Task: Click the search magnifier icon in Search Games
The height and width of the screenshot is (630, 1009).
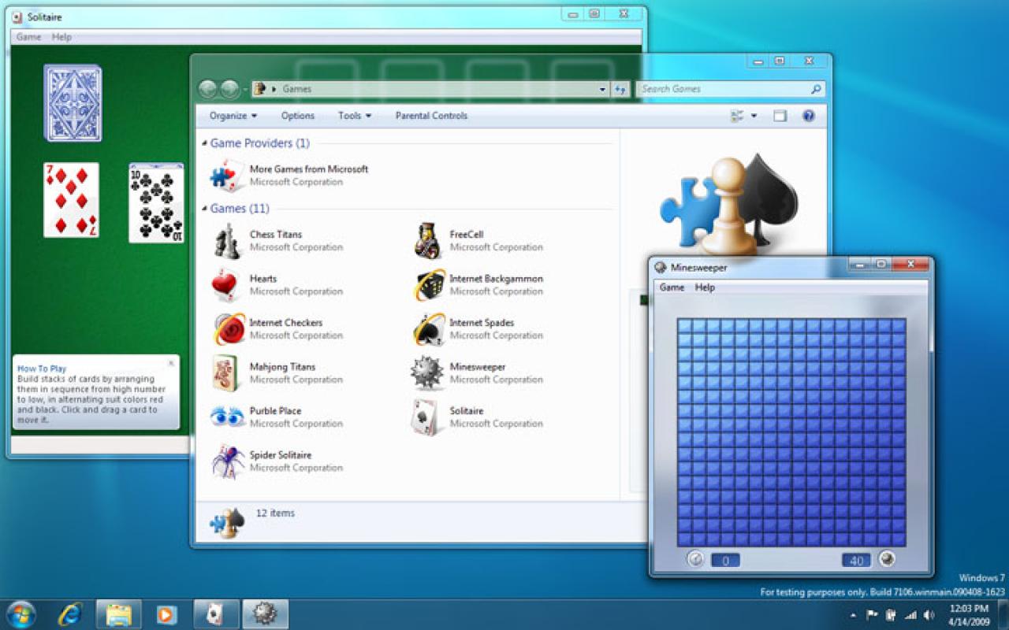Action: coord(817,89)
